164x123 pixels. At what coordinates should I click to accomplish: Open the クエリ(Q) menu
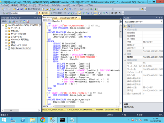(33, 5)
